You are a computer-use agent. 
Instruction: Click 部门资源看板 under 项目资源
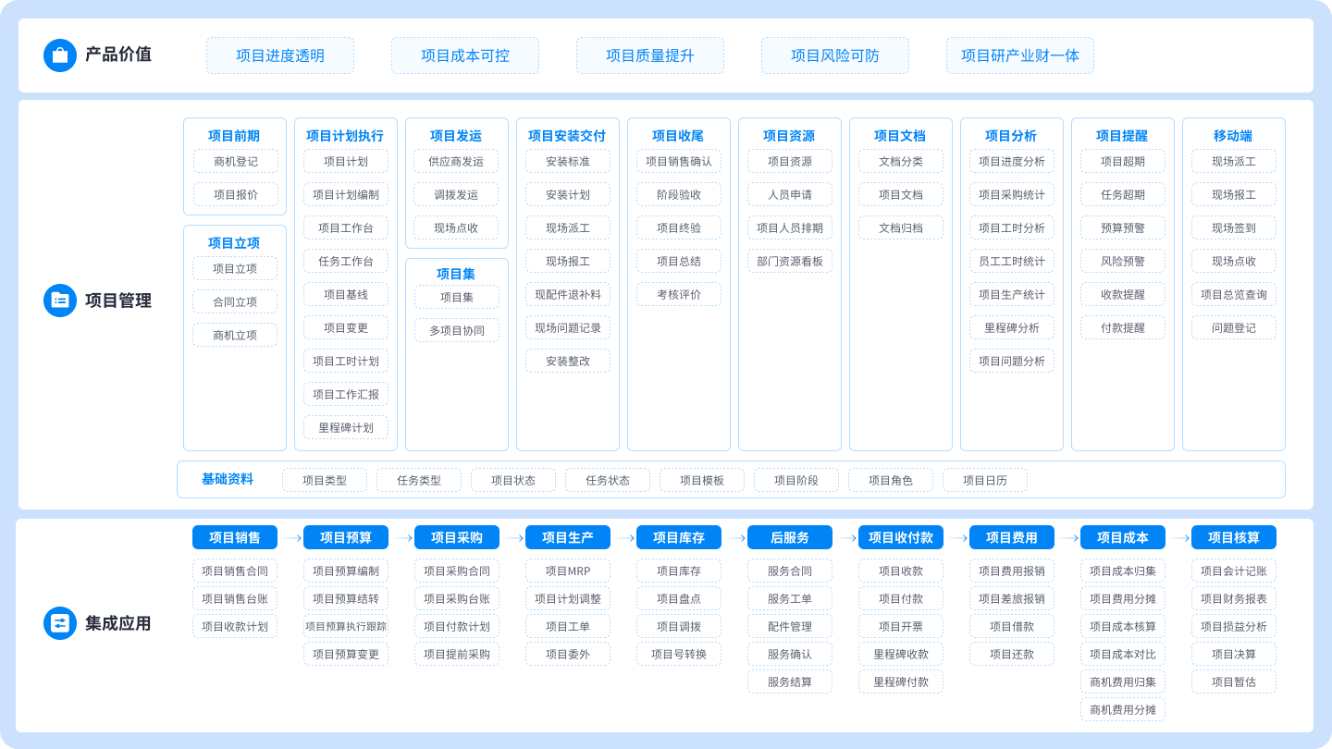pyautogui.click(x=790, y=261)
